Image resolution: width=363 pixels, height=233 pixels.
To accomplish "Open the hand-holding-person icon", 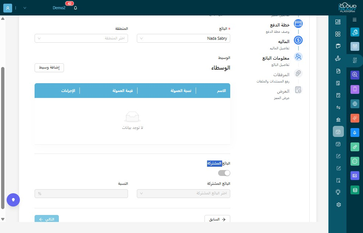I will coord(338,59).
